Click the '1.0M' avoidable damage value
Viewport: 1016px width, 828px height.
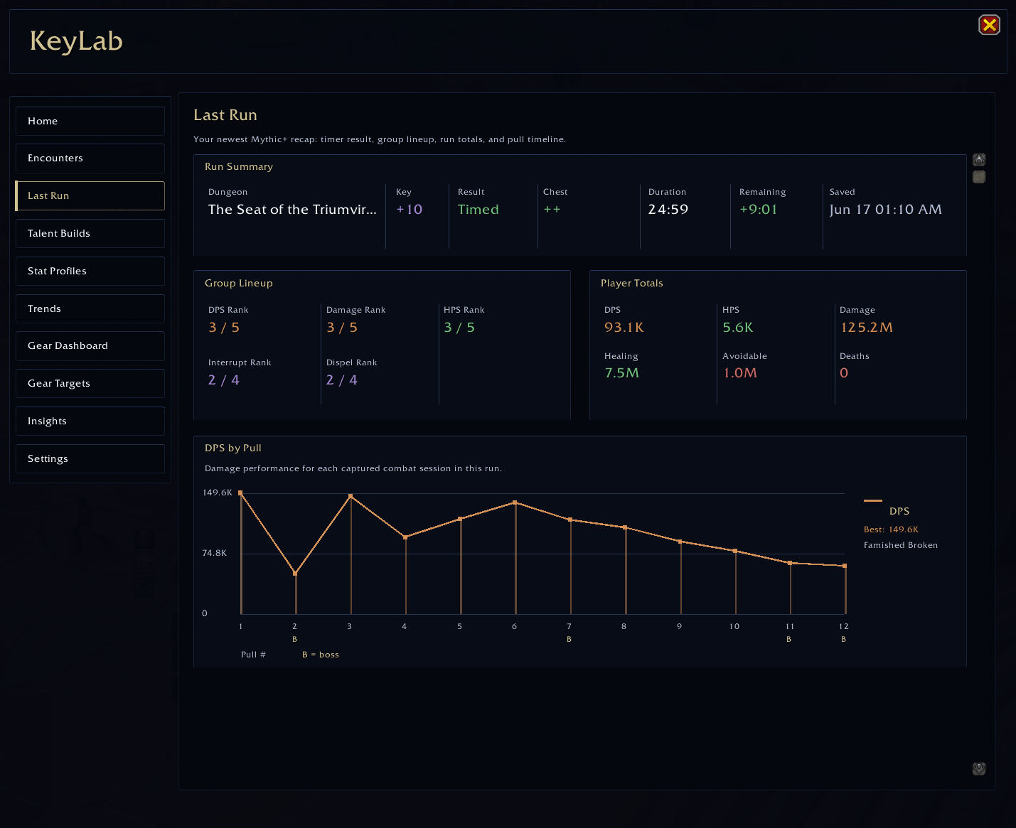pos(740,373)
